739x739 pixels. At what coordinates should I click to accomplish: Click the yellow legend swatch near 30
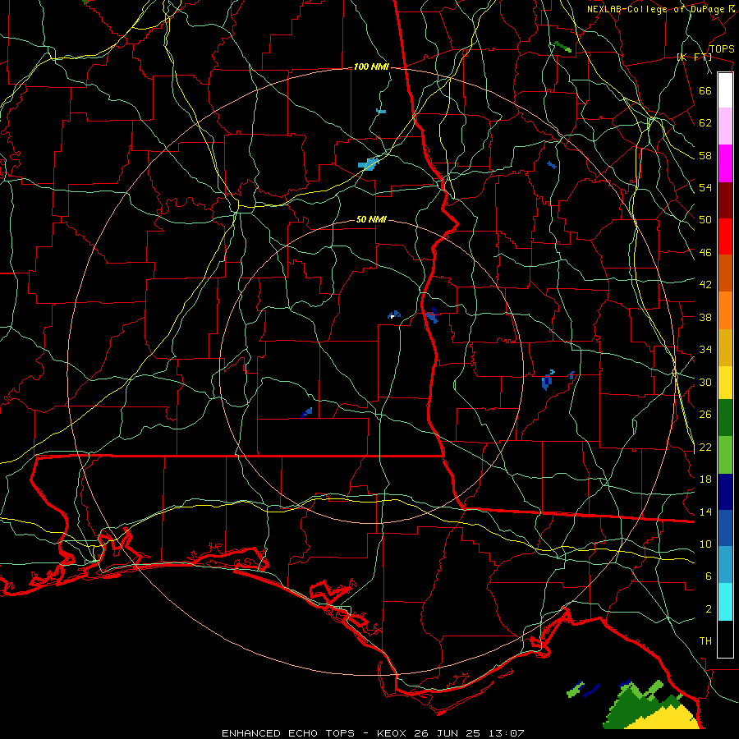(x=725, y=383)
